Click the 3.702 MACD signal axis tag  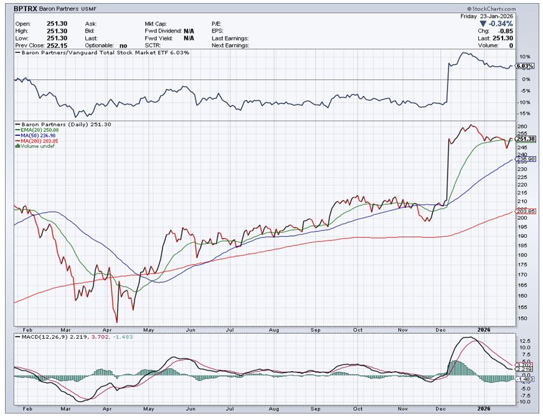click(526, 364)
